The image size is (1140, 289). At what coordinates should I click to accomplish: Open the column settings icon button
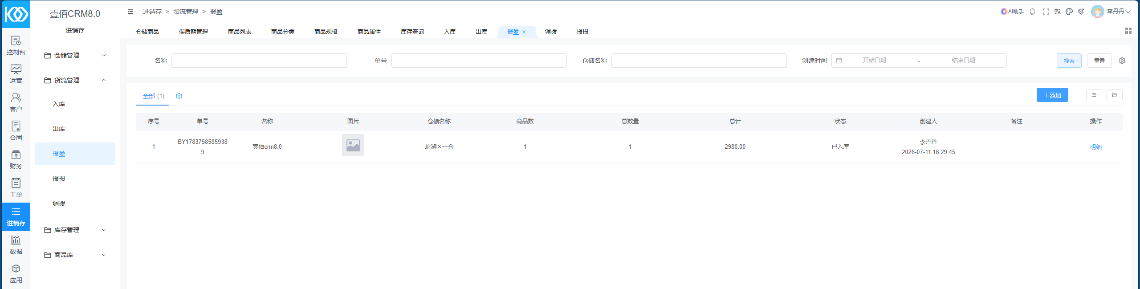point(1094,95)
